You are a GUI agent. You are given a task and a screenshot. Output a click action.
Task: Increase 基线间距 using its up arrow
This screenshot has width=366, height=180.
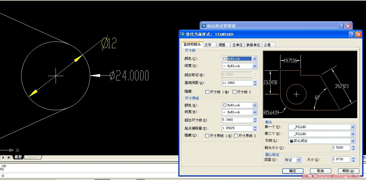(x=255, y=82)
